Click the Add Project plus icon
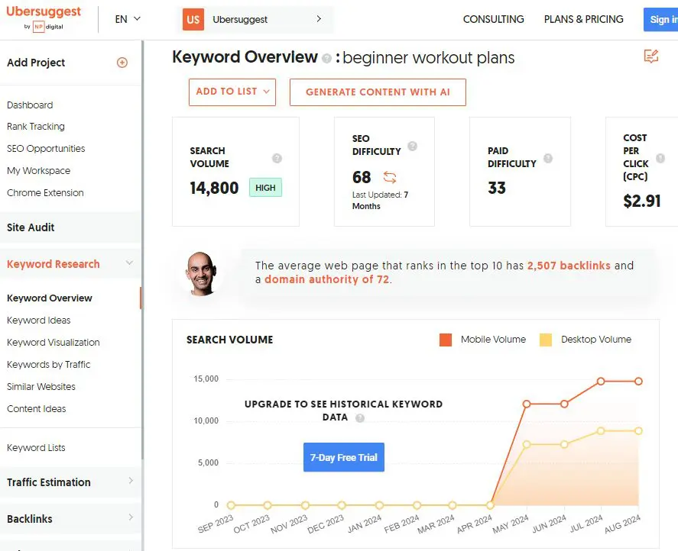The width and height of the screenshot is (678, 551). (x=122, y=63)
